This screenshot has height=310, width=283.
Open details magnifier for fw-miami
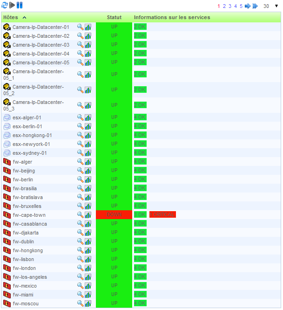(x=80, y=295)
